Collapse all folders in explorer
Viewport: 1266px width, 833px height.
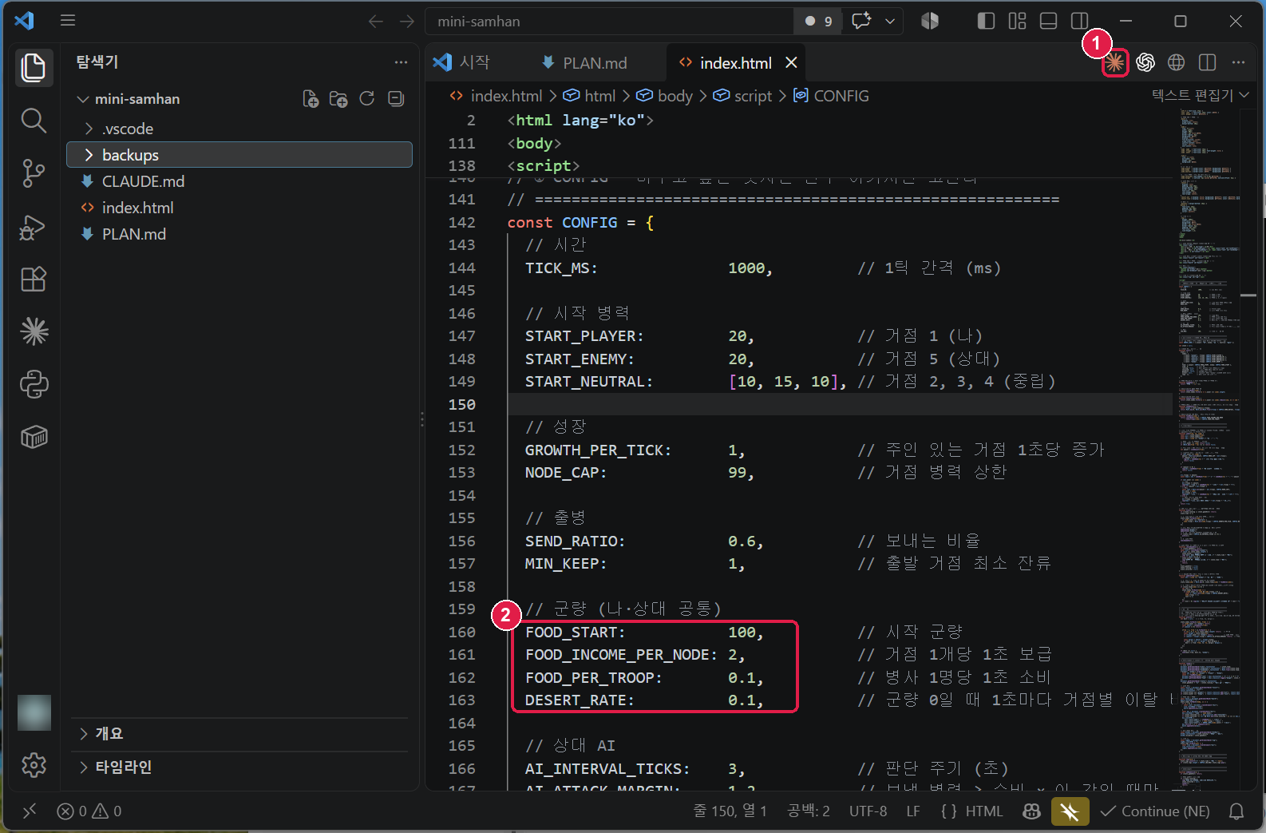(396, 99)
